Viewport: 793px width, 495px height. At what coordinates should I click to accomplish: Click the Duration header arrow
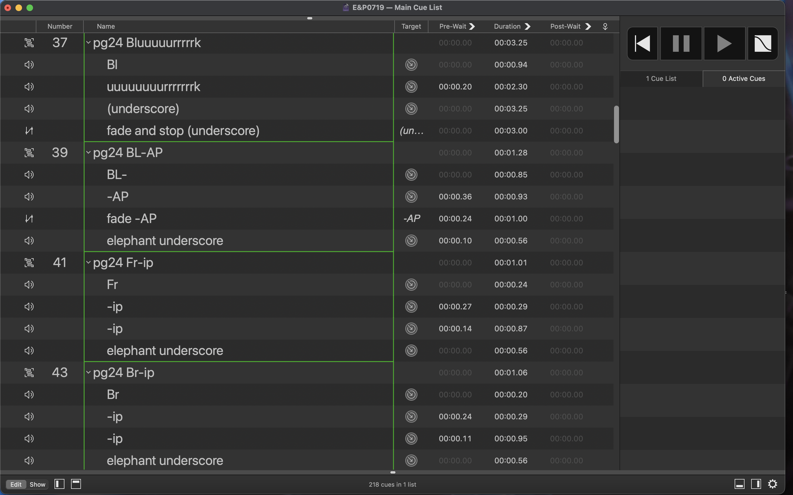(527, 27)
